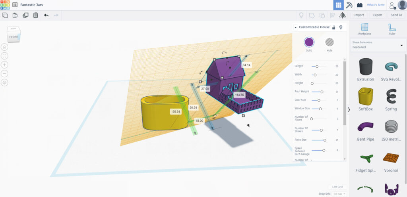Viewport: 407px width, 197px height.
Task: Click the Patio Size slider handle
Action: pyautogui.click(x=325, y=140)
